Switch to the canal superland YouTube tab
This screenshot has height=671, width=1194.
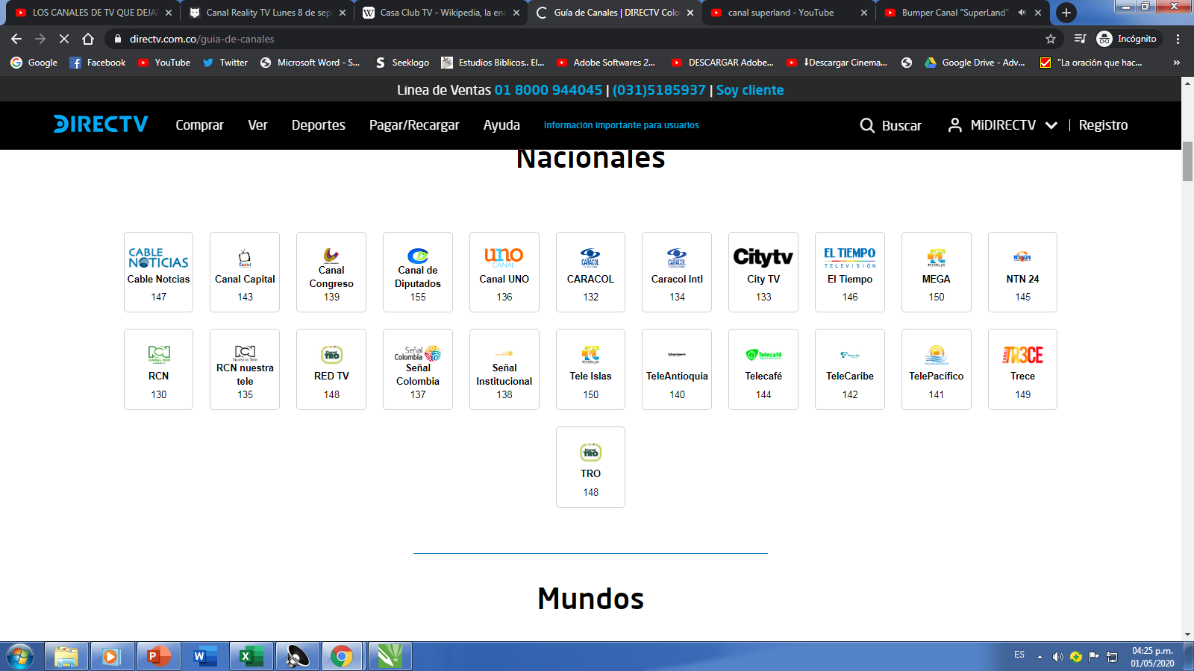point(789,13)
